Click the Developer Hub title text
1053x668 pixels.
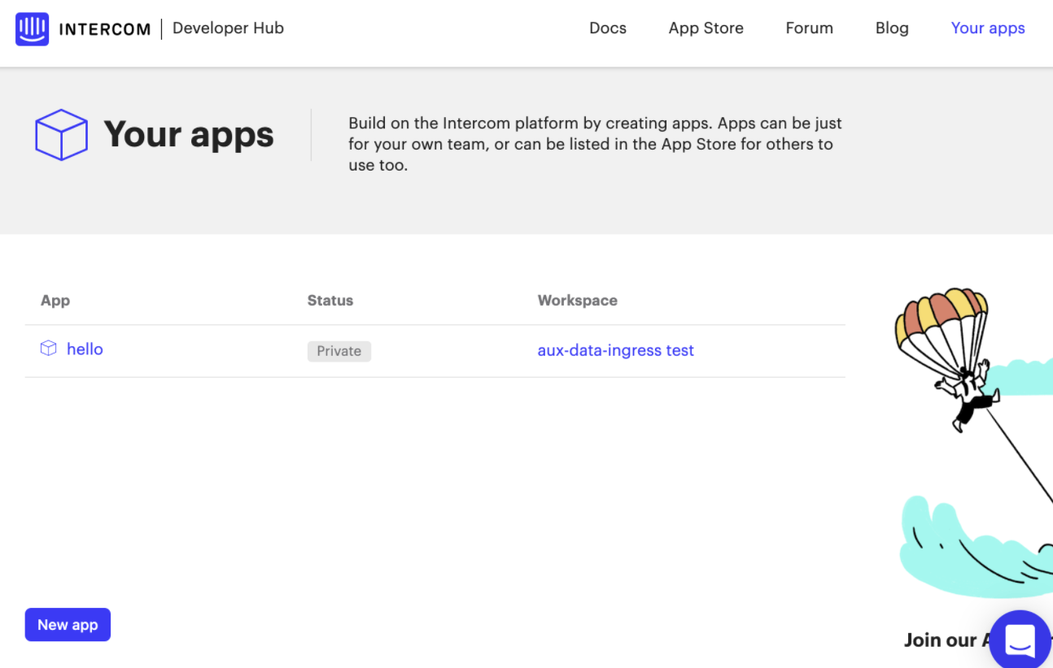(228, 28)
